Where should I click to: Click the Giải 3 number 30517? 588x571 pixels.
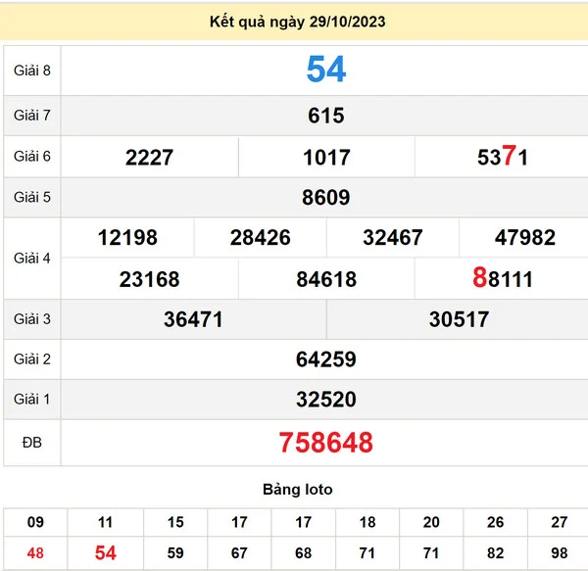tap(459, 320)
